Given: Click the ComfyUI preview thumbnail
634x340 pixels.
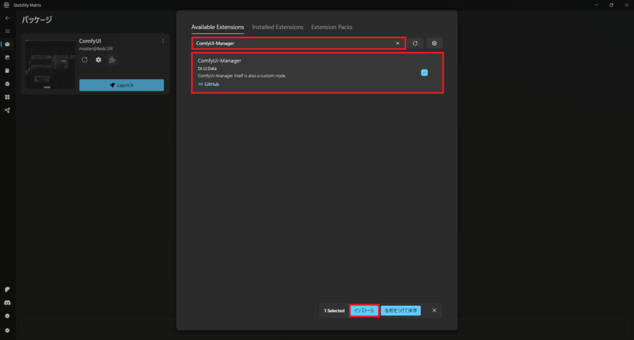Looking at the screenshot, I should [50, 64].
